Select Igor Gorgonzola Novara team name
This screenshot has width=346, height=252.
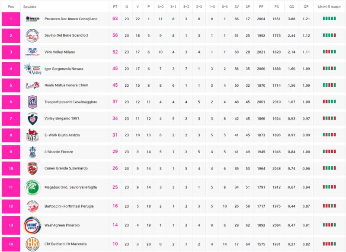pos(64,69)
